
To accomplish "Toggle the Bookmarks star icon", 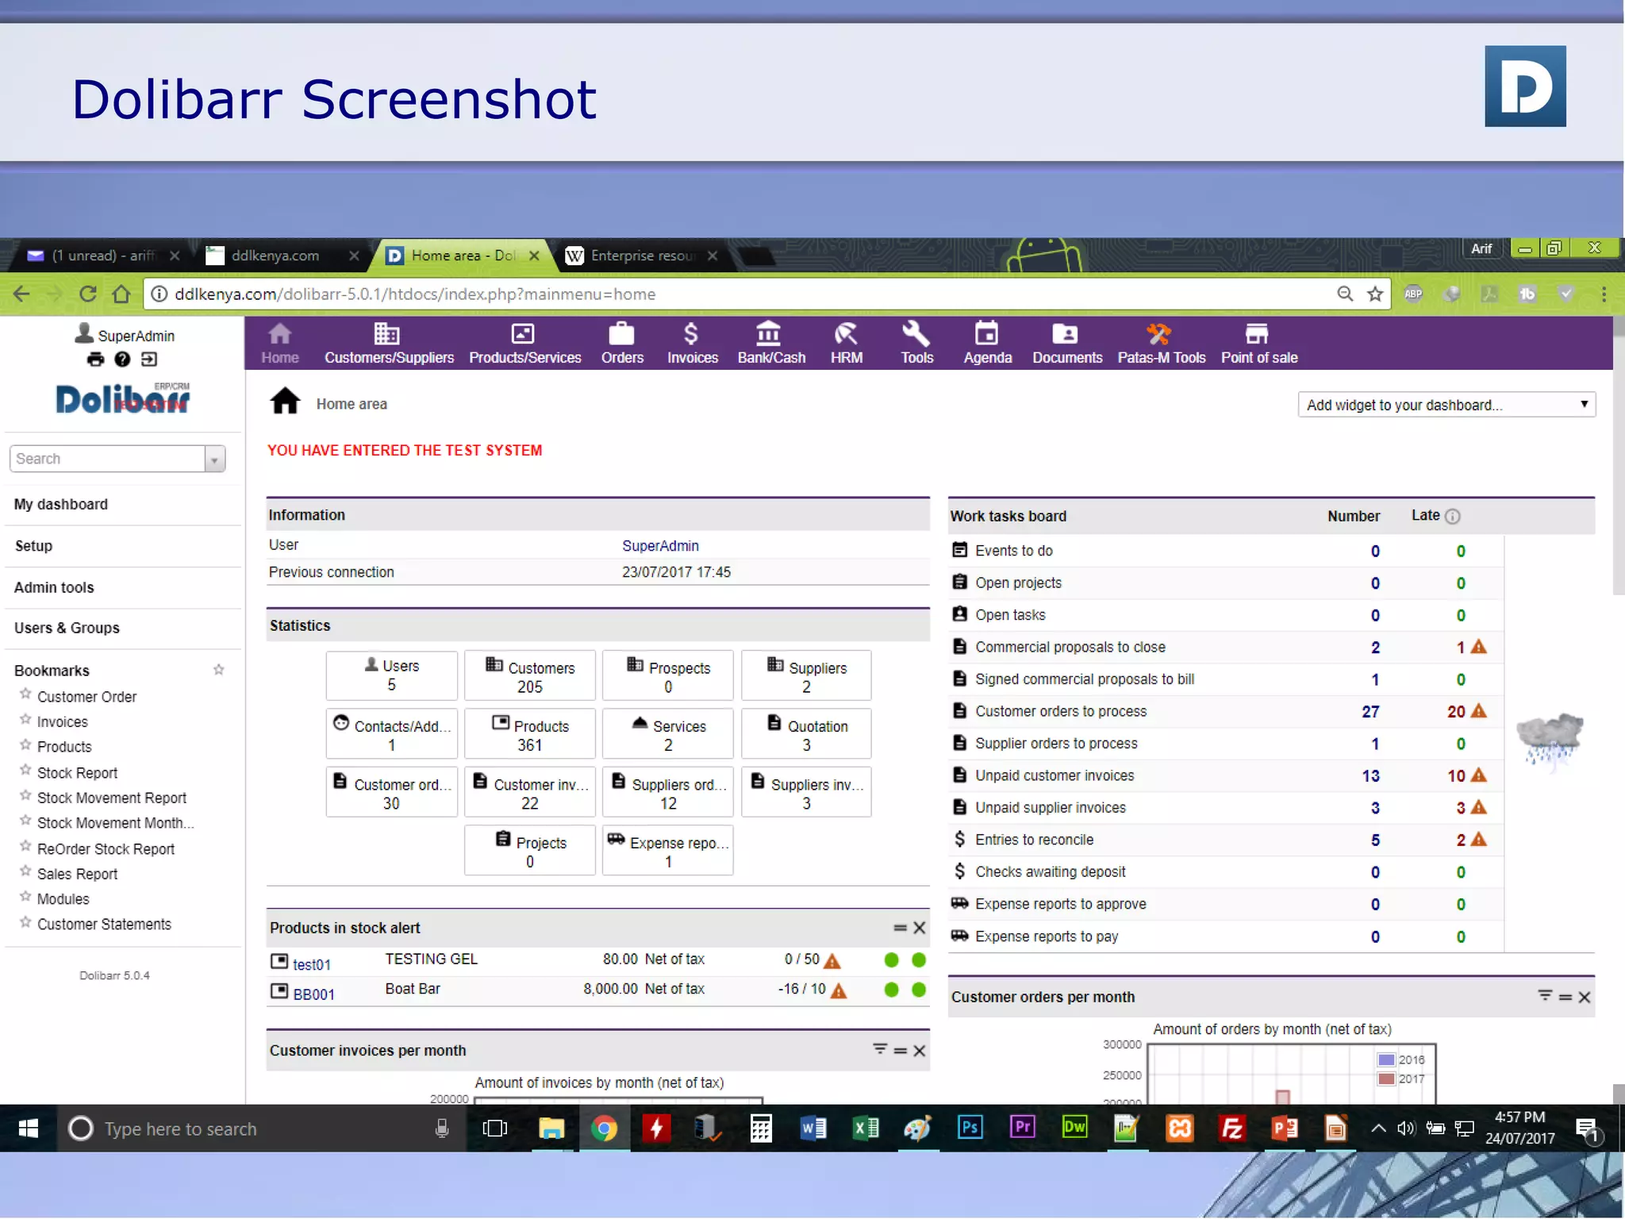I will coord(219,670).
